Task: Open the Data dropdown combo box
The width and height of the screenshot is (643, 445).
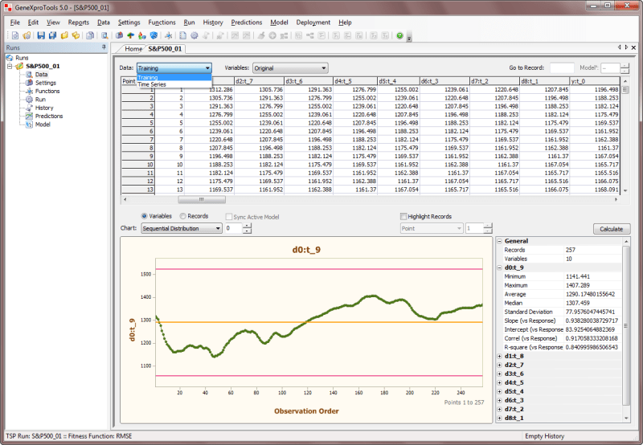Action: coord(174,68)
